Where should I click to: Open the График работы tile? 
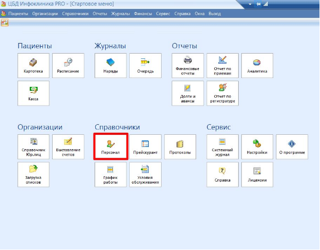(111, 175)
